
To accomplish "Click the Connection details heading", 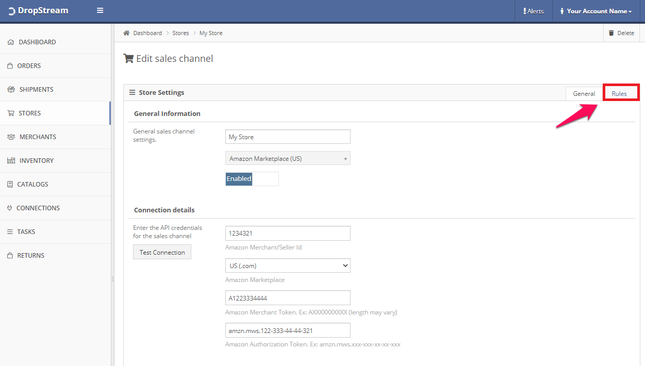I will pos(164,210).
